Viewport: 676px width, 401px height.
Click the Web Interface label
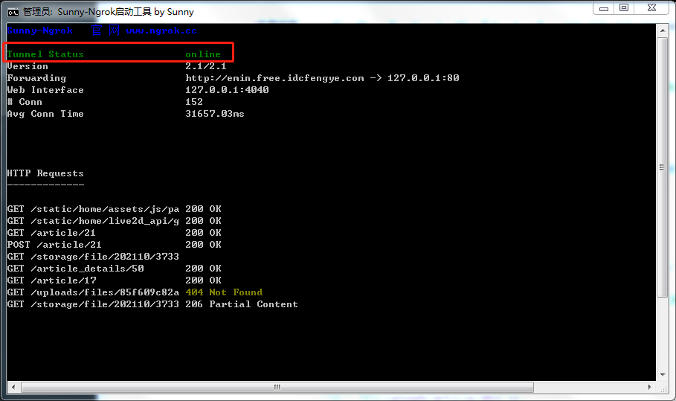click(45, 90)
